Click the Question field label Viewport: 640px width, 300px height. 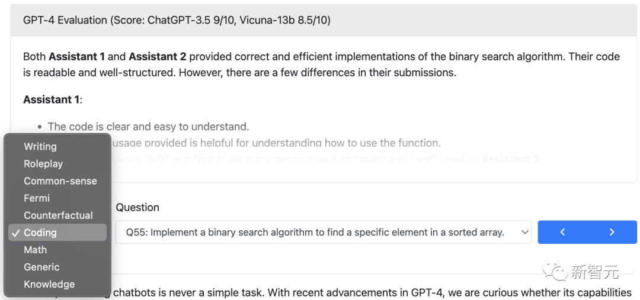tap(137, 208)
